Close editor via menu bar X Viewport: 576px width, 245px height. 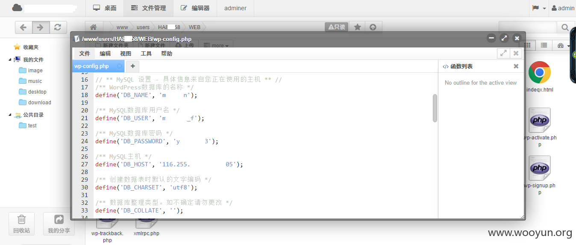516,53
